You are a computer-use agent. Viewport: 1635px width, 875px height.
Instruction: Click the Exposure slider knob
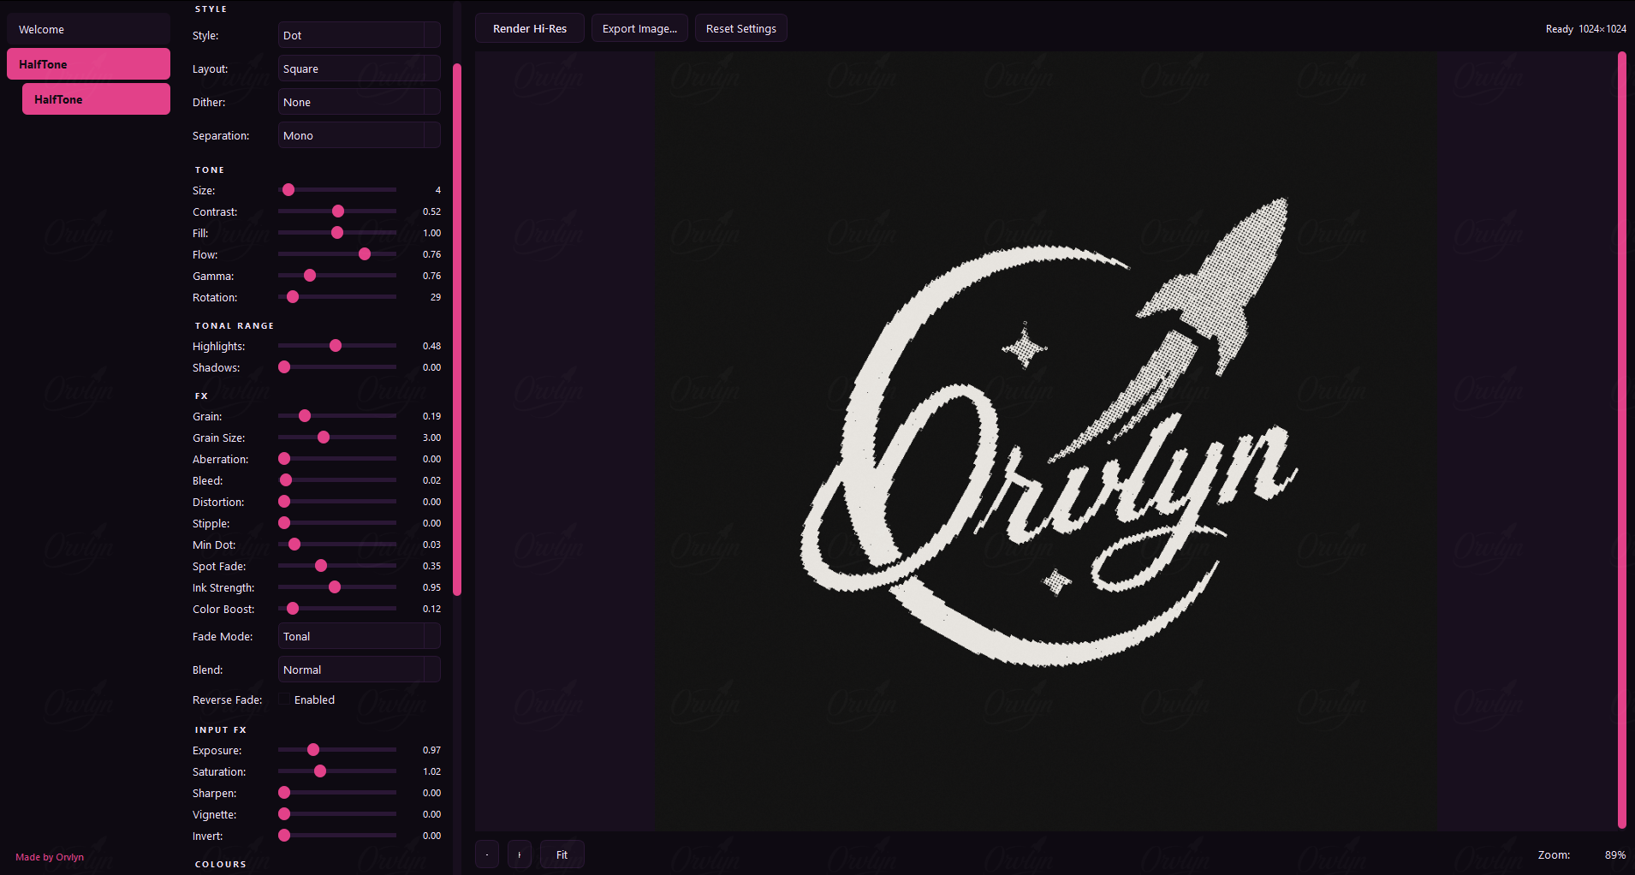pos(313,750)
